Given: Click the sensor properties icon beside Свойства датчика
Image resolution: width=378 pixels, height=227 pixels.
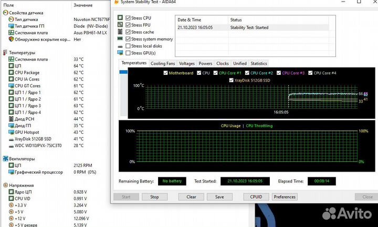Looking at the screenshot, I should coord(5,13).
